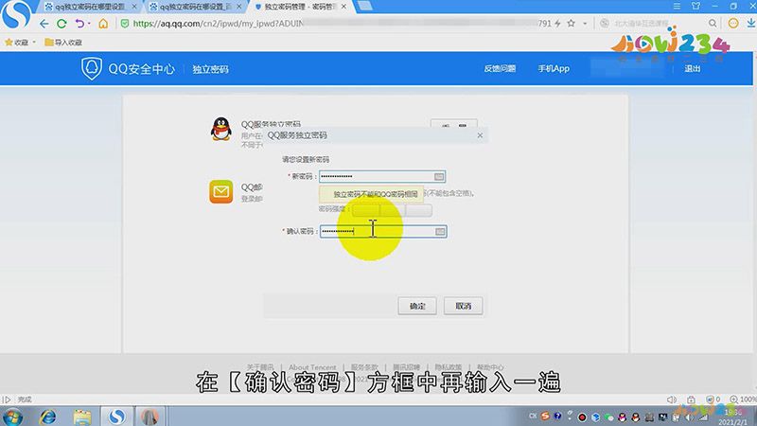The image size is (757, 426).
Task: Open soft keyboard icon in 确认密码 field
Action: 440,231
